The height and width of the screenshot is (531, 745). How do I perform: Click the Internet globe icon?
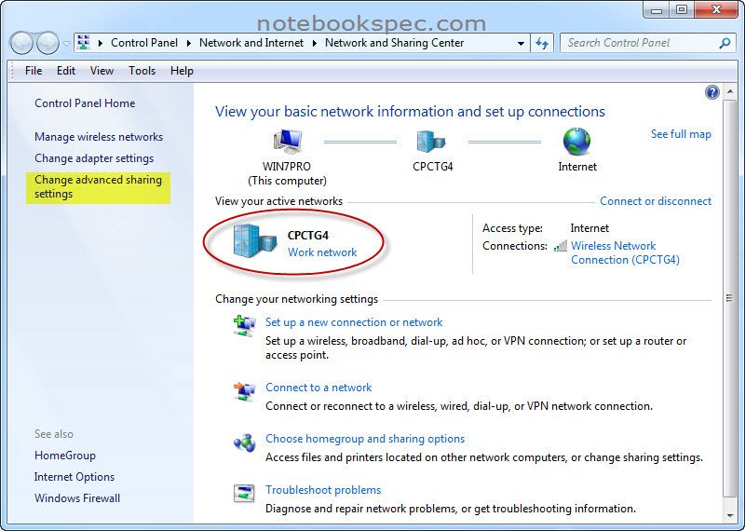tap(576, 142)
